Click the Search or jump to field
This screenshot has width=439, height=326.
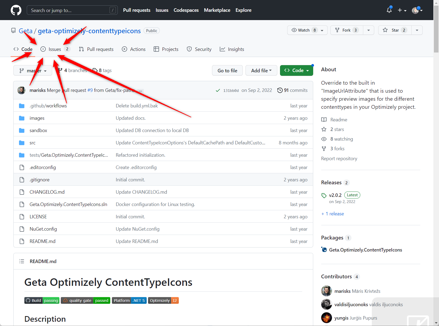70,10
